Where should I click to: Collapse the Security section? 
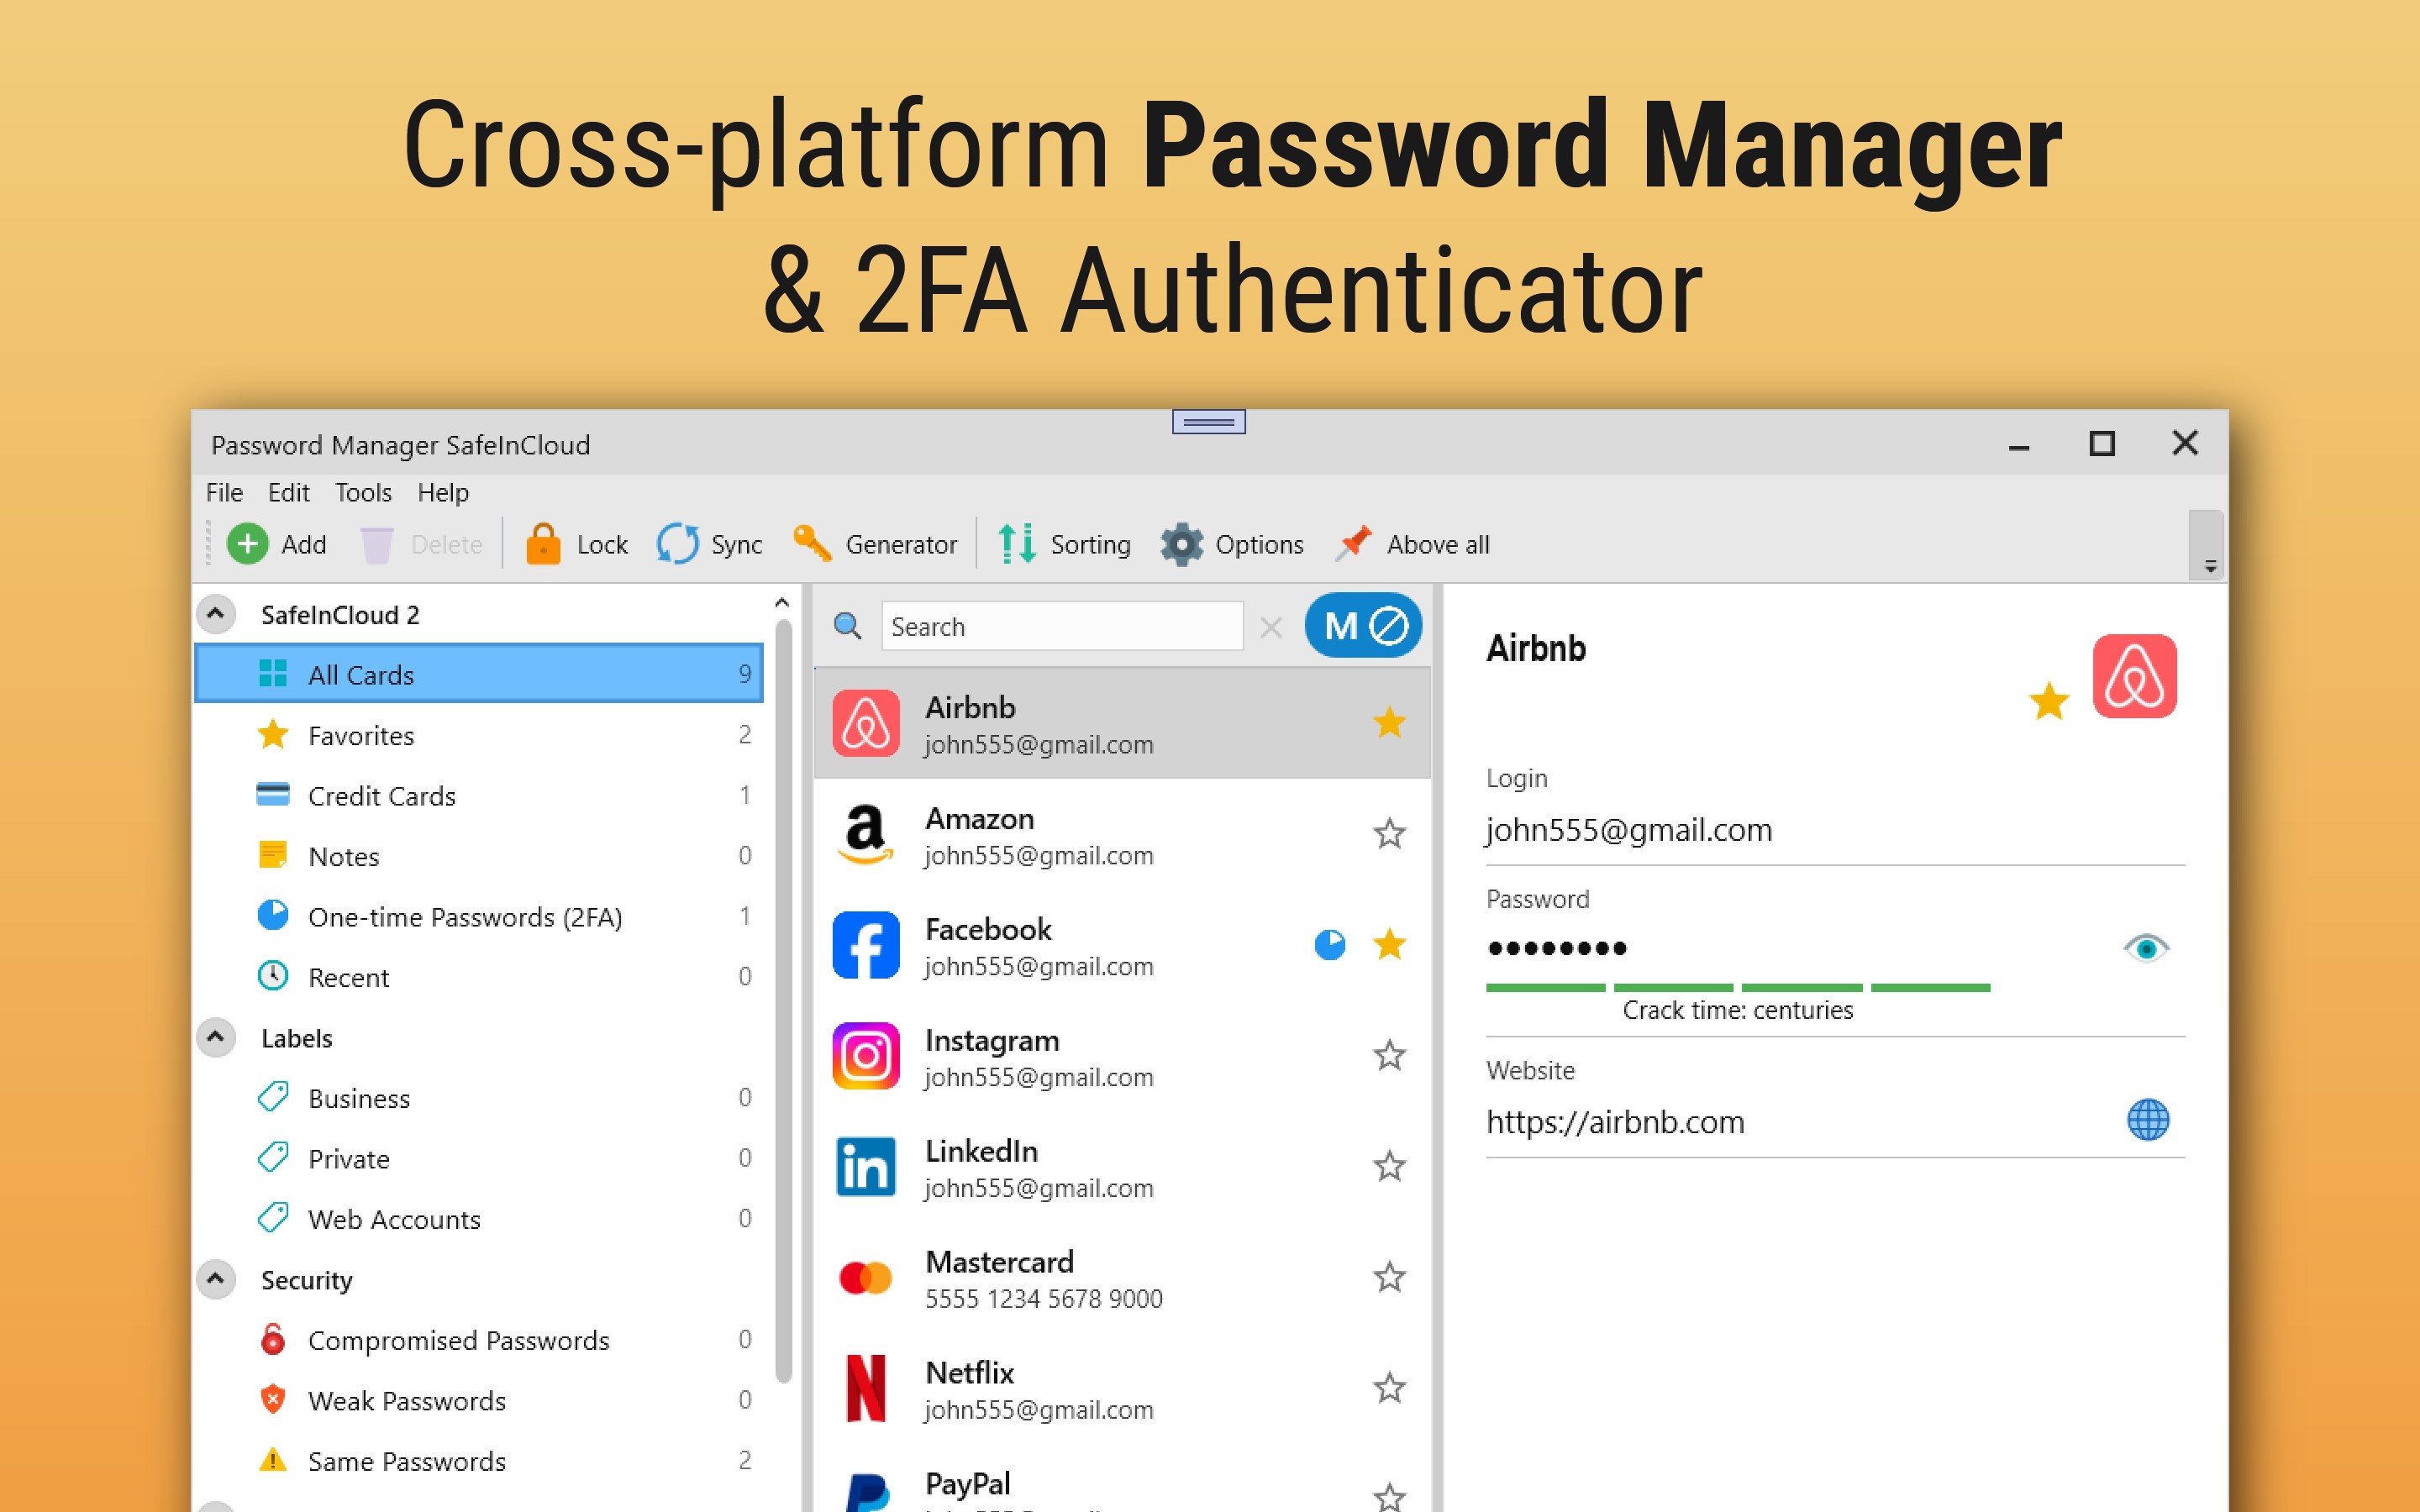click(216, 1279)
